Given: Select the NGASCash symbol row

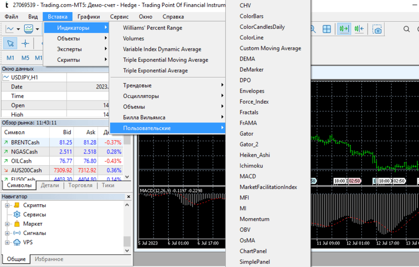Looking at the screenshot, I should (63, 152).
